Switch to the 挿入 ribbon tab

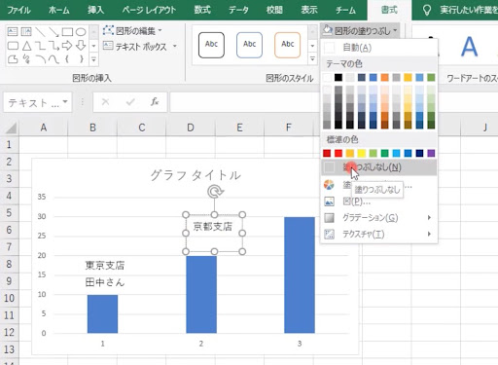pyautogui.click(x=96, y=10)
